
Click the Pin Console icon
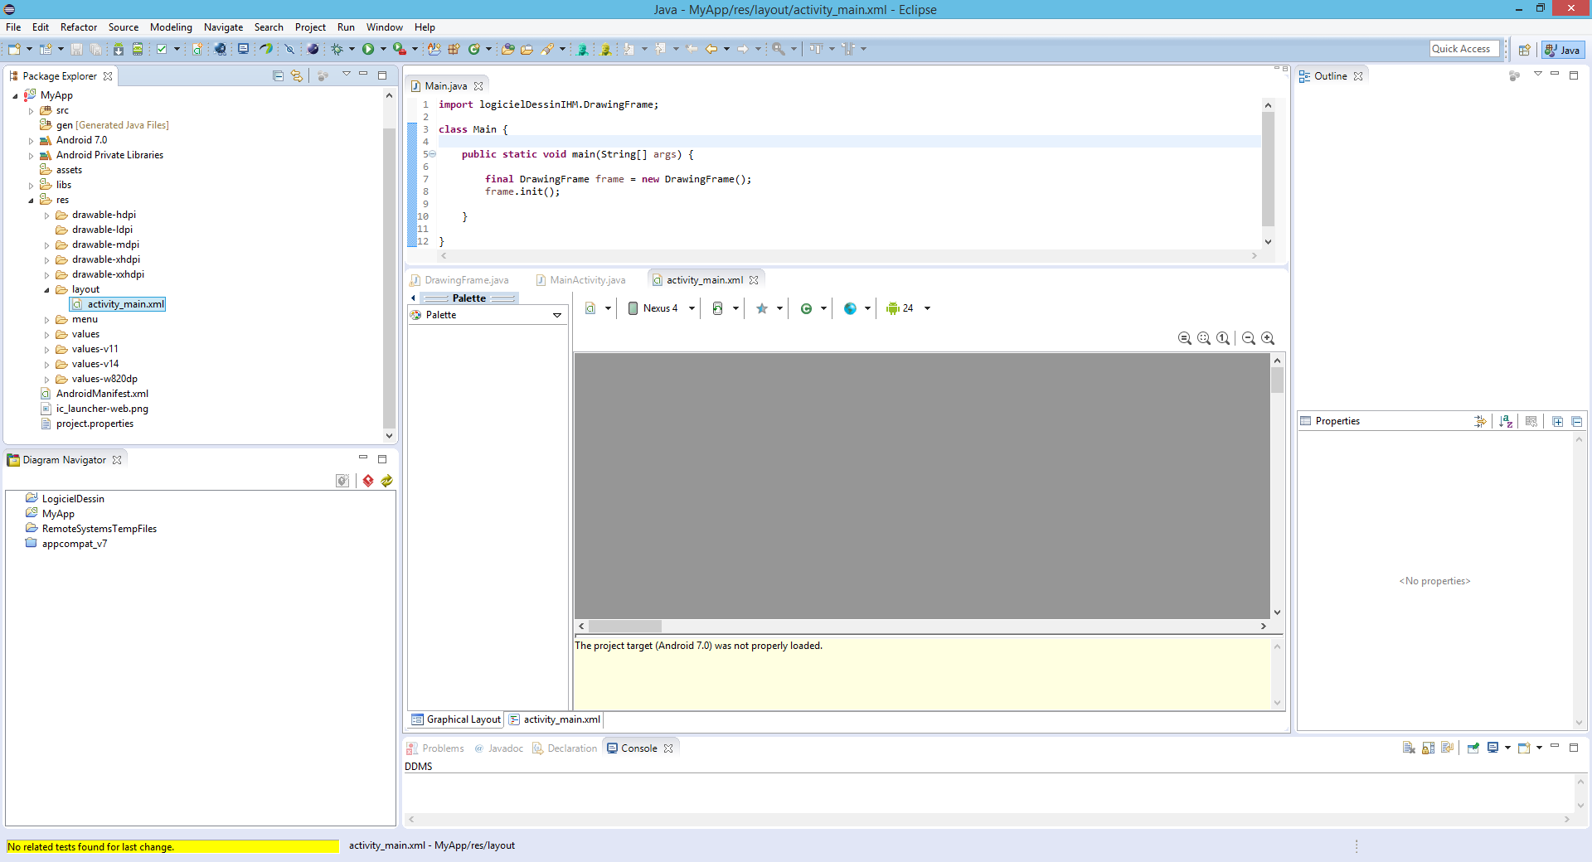point(1473,748)
